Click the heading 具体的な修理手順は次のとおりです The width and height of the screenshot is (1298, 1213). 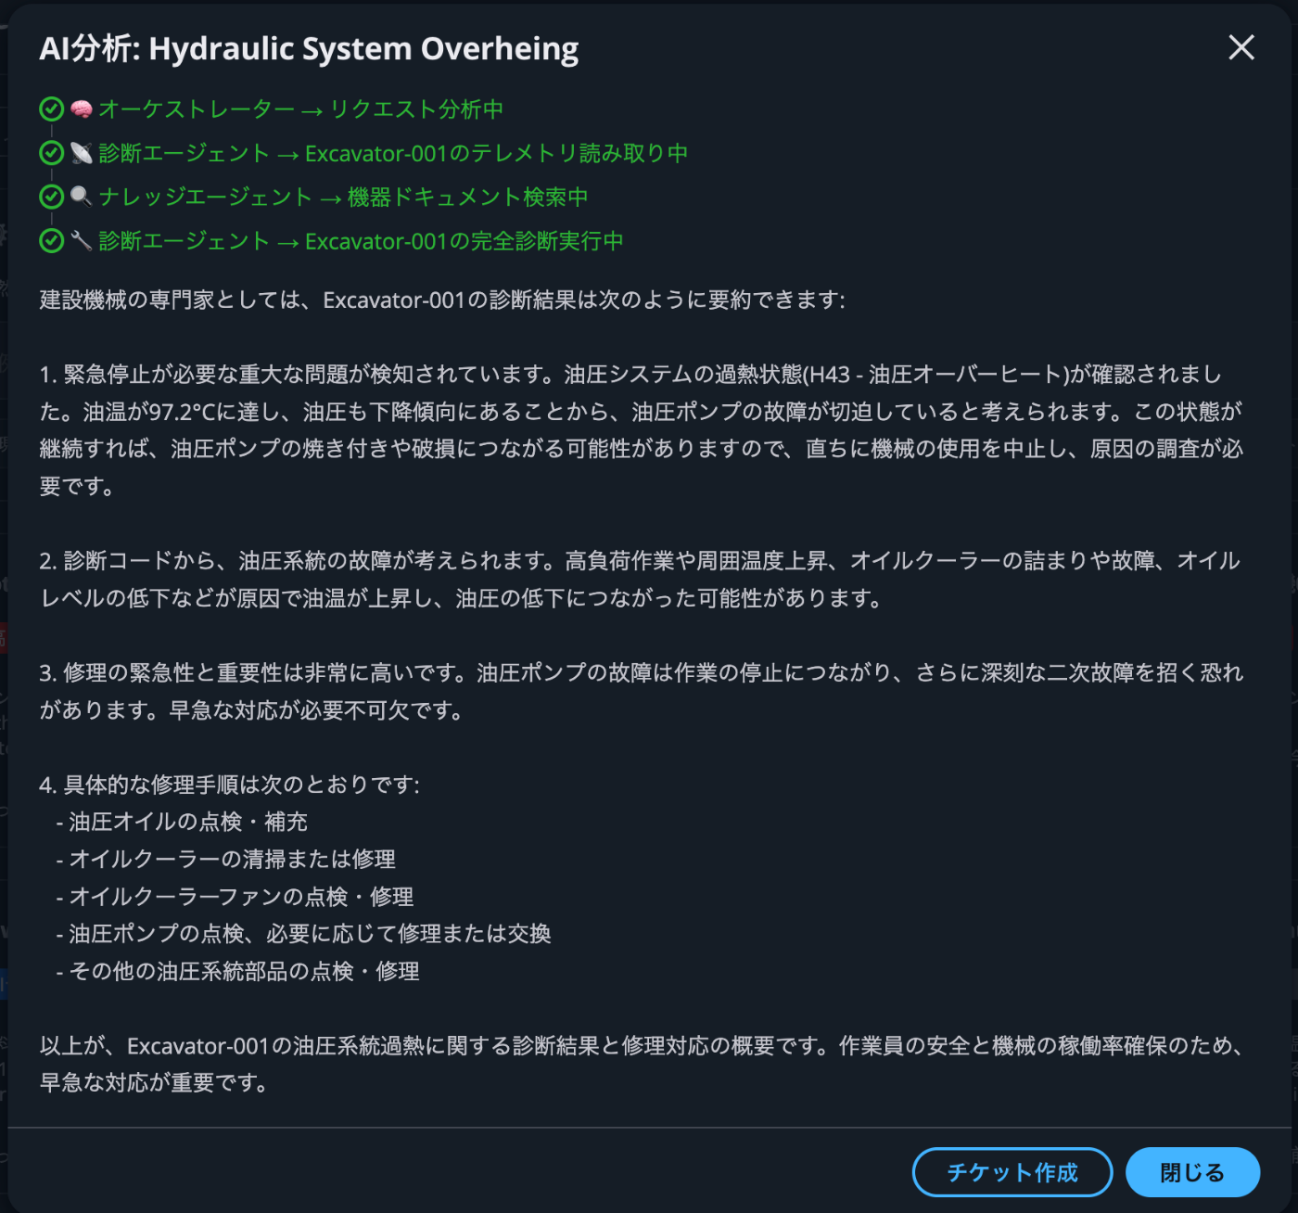tap(229, 785)
